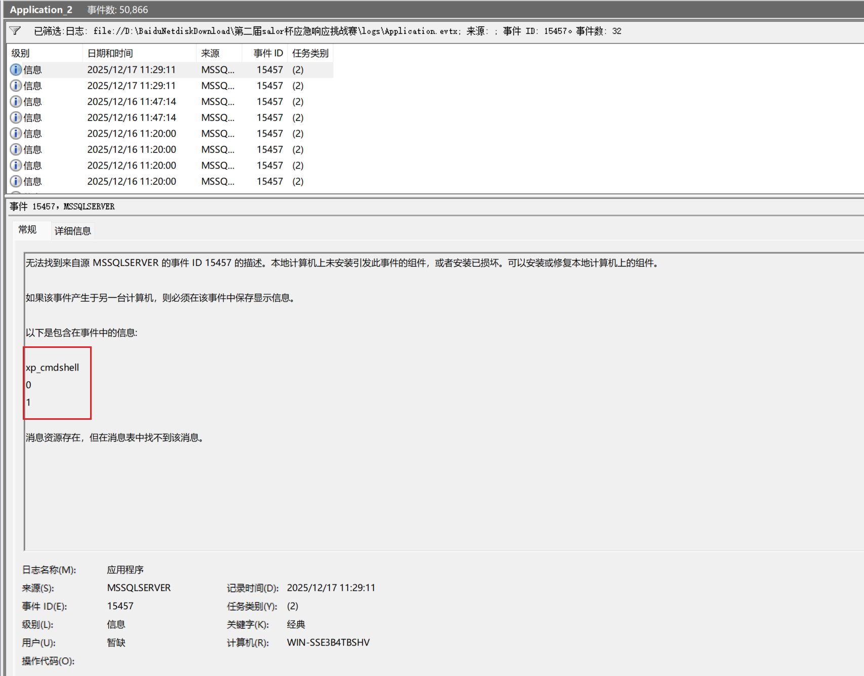Click info icon of first 11:20:00 row
The image size is (864, 676).
pyautogui.click(x=16, y=133)
